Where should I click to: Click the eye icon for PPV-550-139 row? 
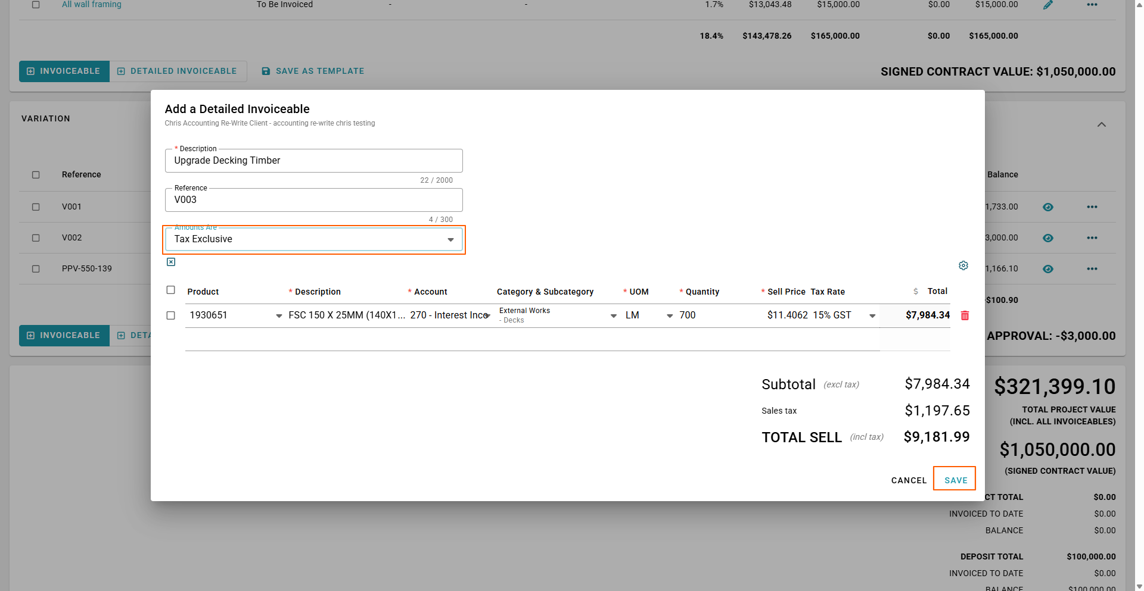click(1048, 269)
